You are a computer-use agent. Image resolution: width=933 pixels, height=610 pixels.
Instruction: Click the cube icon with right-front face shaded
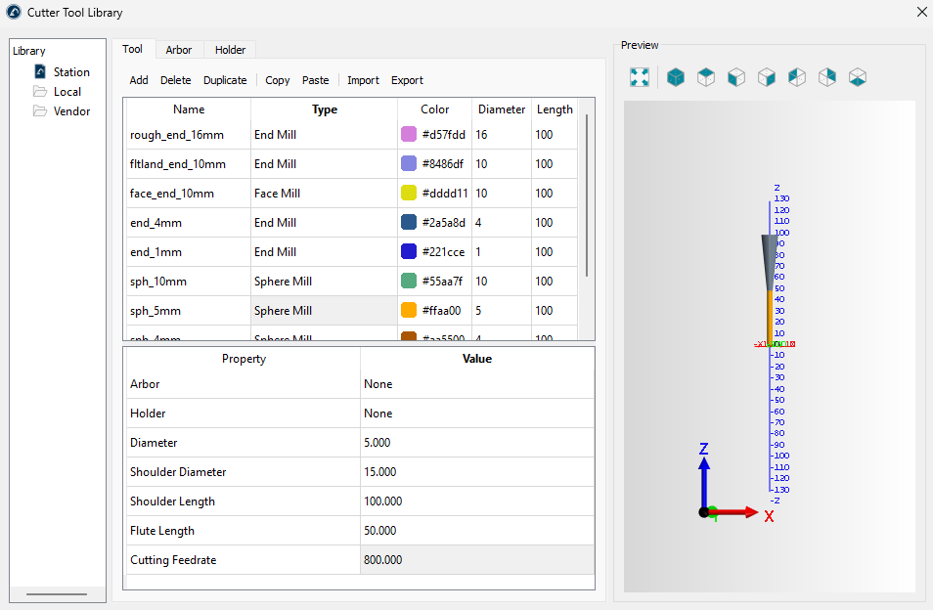click(x=767, y=77)
